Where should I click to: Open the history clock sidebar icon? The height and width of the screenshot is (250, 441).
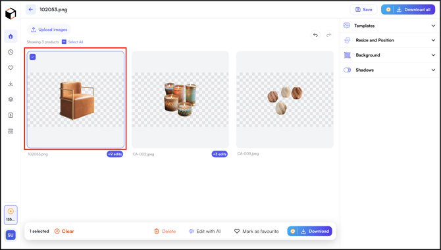[11, 52]
